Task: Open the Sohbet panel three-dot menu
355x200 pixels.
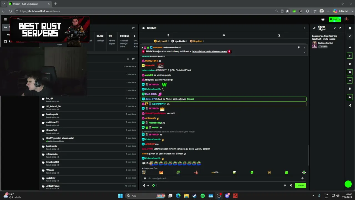Action: pyautogui.click(x=304, y=28)
